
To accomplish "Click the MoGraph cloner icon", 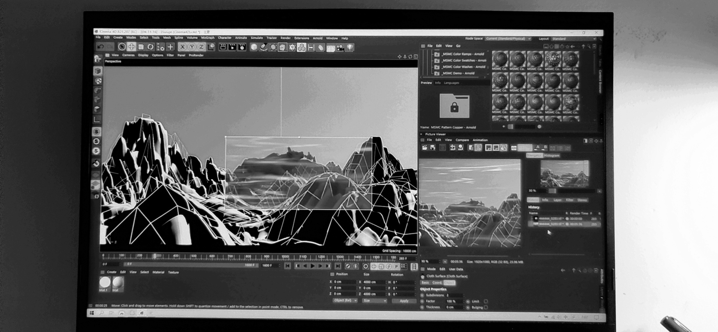I will tap(301, 48).
